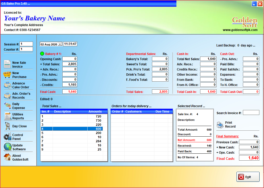
Task: Click the + New Cash field in Final Summary
Action: (249, 147)
